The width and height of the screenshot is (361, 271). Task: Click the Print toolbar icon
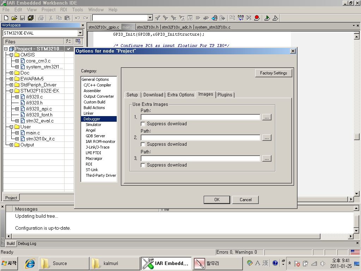(41, 18)
